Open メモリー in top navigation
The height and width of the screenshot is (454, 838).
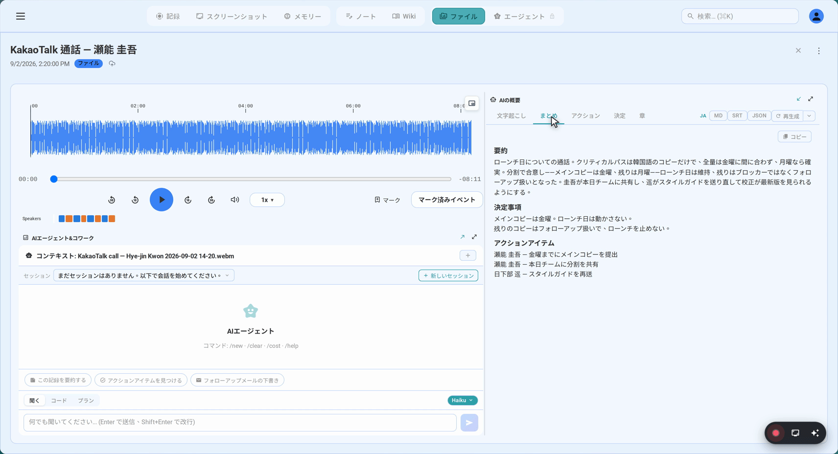click(303, 16)
